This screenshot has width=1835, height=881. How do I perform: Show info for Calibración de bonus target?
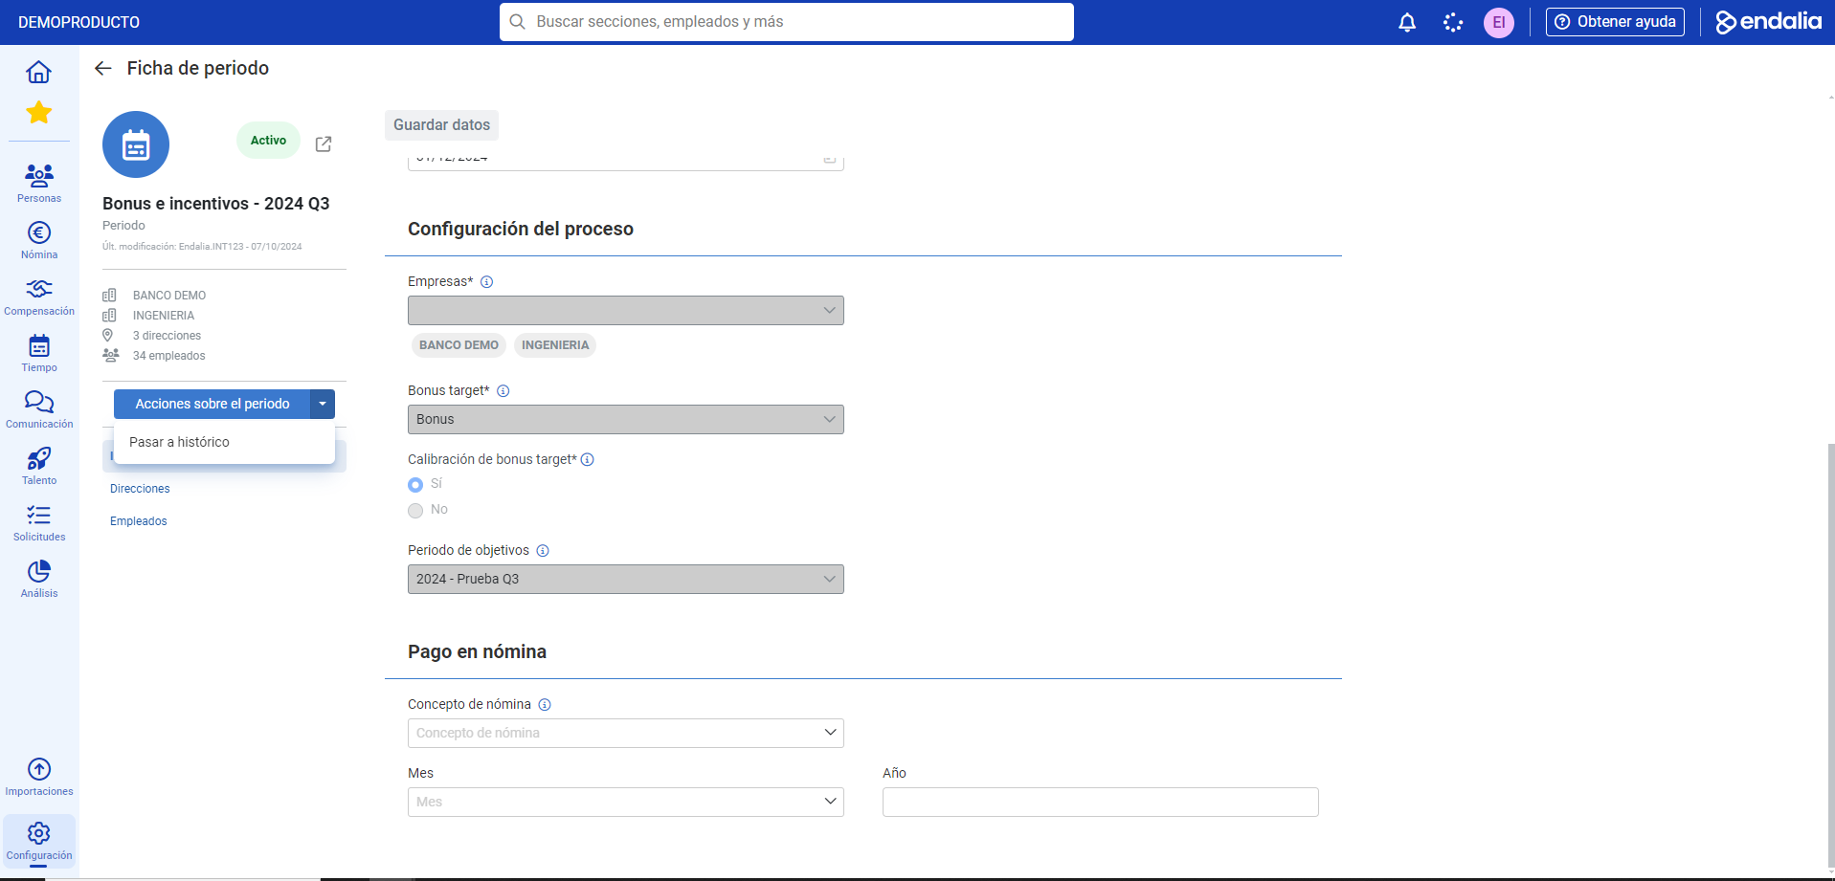pyautogui.click(x=588, y=460)
